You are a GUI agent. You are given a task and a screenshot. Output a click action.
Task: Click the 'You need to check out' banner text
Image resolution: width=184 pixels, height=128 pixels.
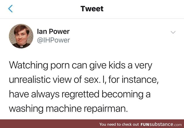pyautogui.click(x=119, y=124)
